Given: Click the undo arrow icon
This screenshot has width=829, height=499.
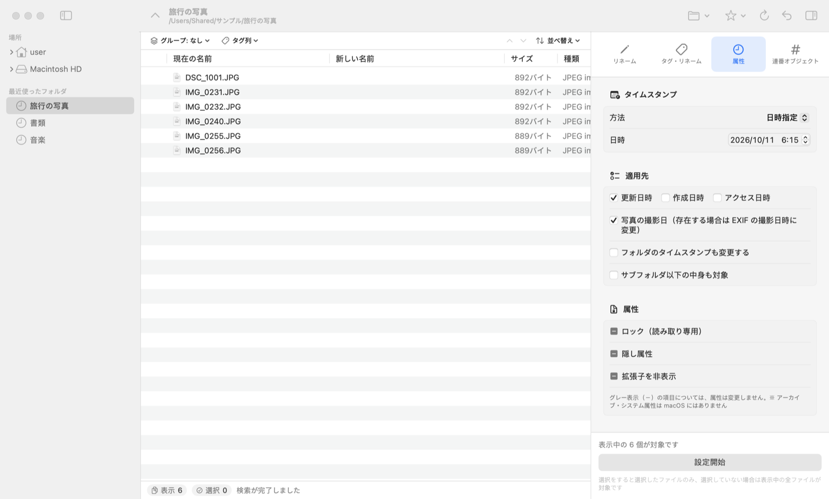Looking at the screenshot, I should [787, 16].
